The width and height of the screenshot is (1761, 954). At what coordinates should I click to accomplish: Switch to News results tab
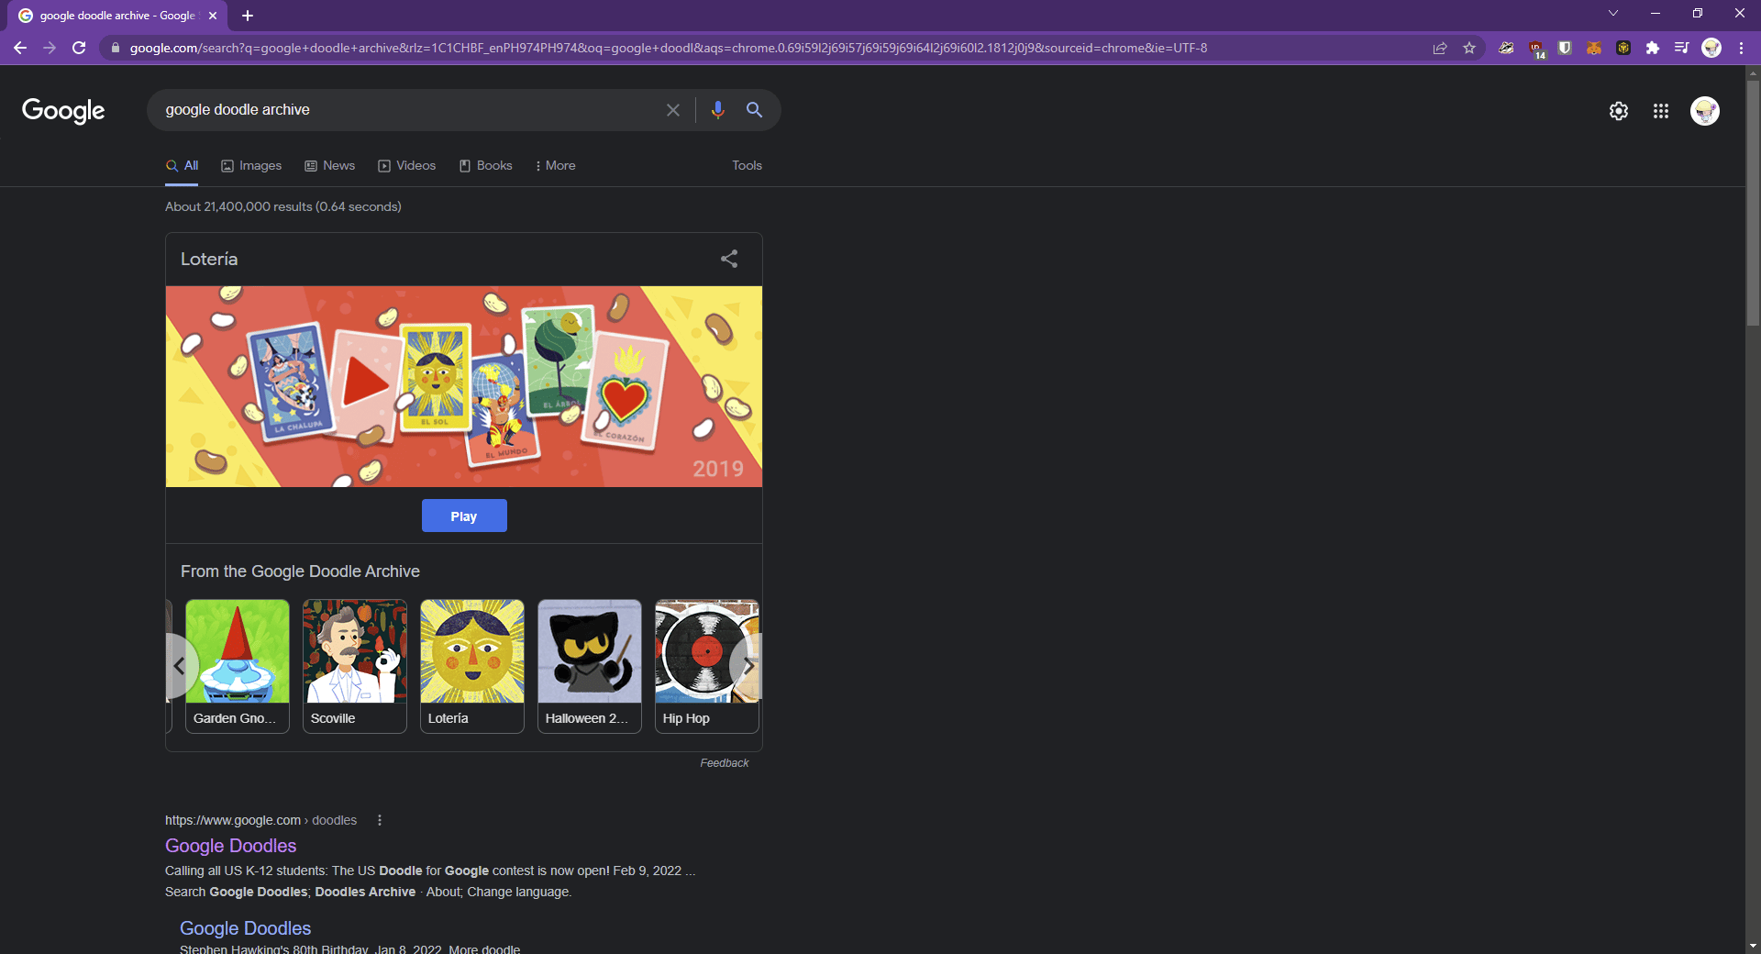[330, 166]
